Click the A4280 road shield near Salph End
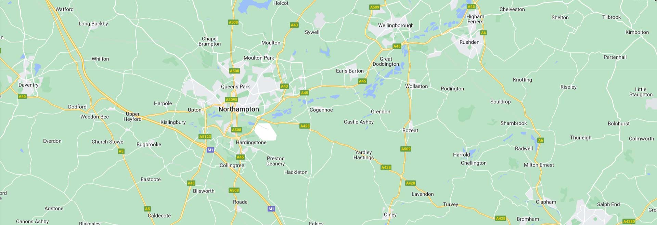The image size is (657, 225). click(x=629, y=221)
